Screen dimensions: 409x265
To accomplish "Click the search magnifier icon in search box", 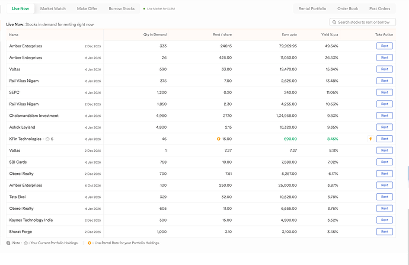I will pyautogui.click(x=334, y=23).
